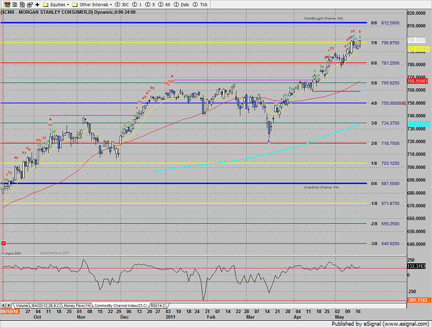The image size is (432, 328).
Task: Click the -1/8 671.8750 level label
Action: [x=384, y=203]
